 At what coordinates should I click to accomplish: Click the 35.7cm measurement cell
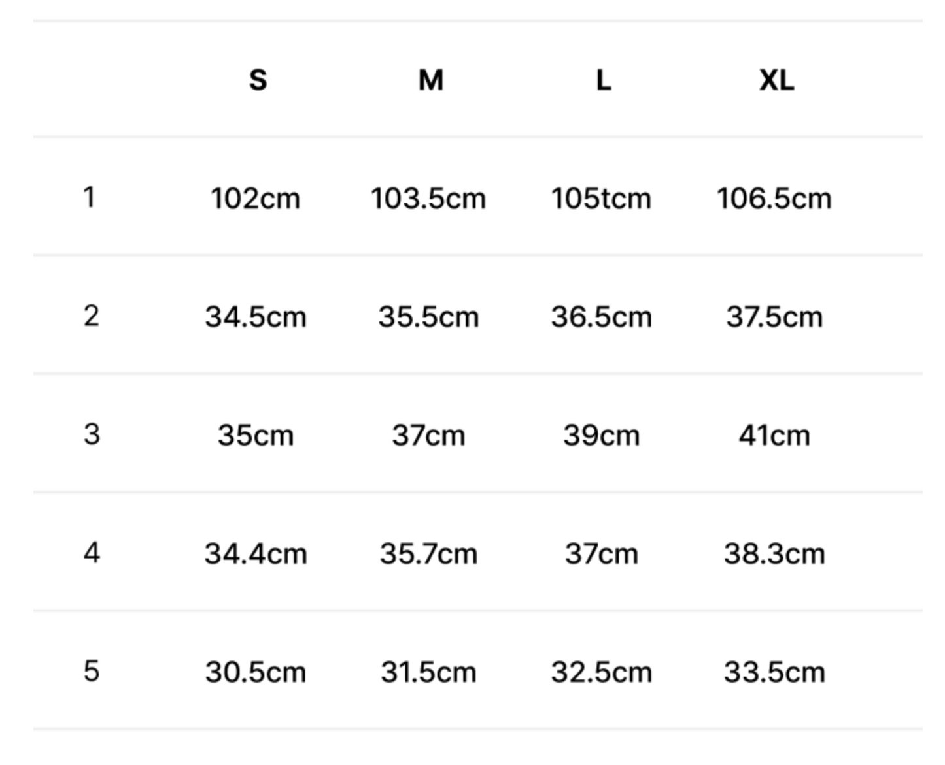pos(428,555)
